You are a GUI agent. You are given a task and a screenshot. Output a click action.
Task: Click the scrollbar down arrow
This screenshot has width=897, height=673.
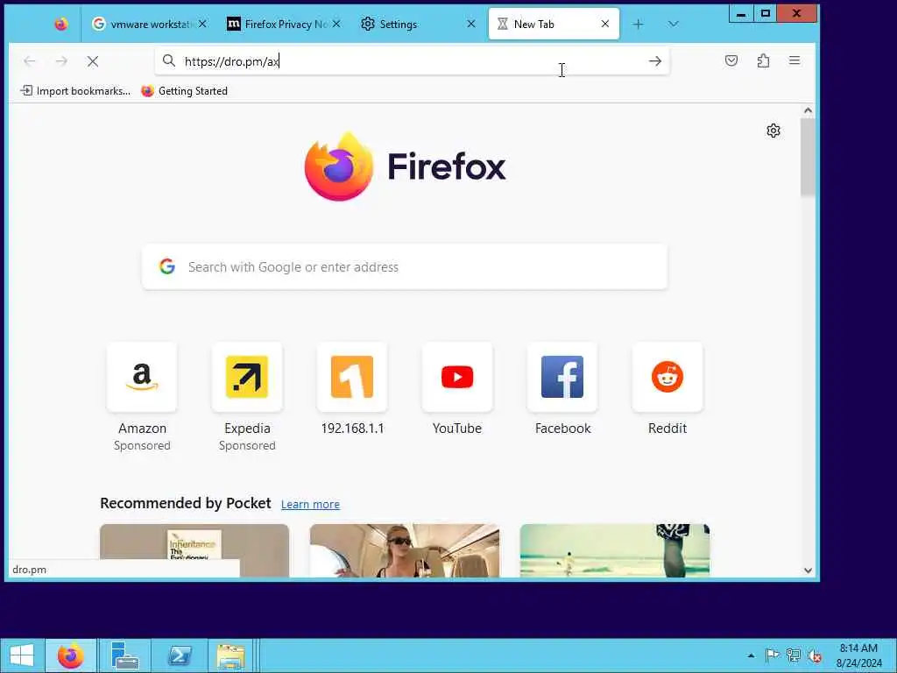pyautogui.click(x=808, y=570)
